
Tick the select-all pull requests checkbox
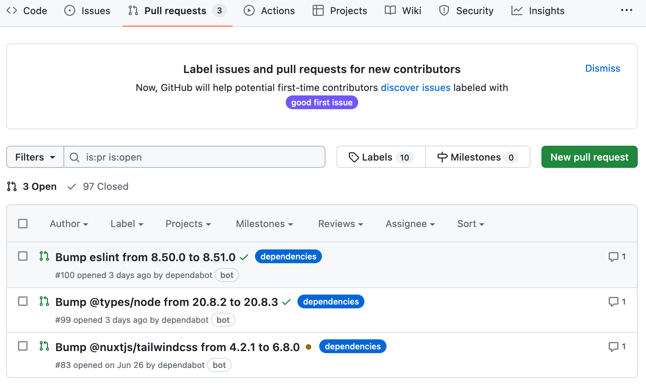(23, 224)
